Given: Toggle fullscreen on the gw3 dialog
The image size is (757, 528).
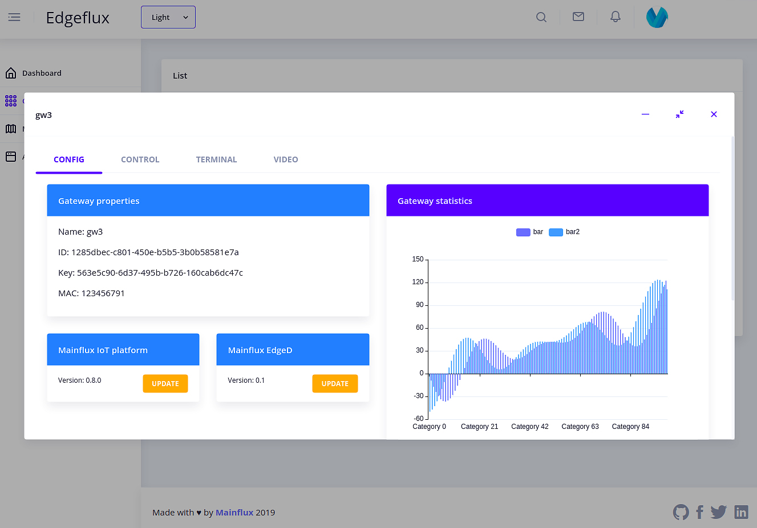Looking at the screenshot, I should click(679, 114).
